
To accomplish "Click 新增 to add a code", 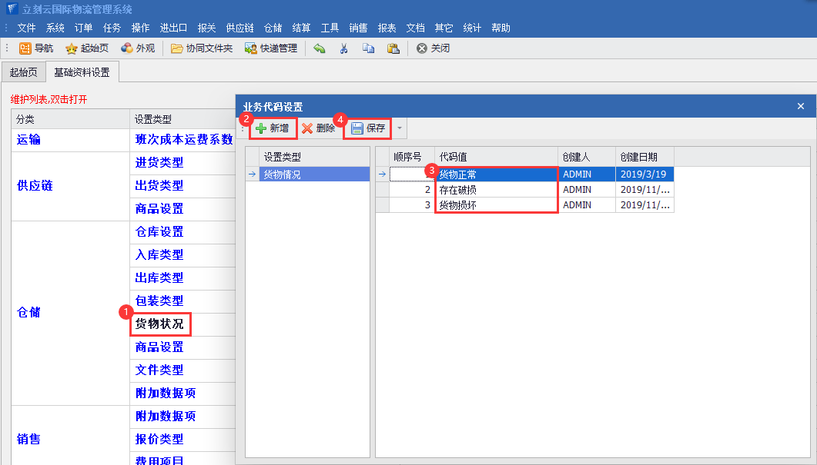I will point(273,128).
